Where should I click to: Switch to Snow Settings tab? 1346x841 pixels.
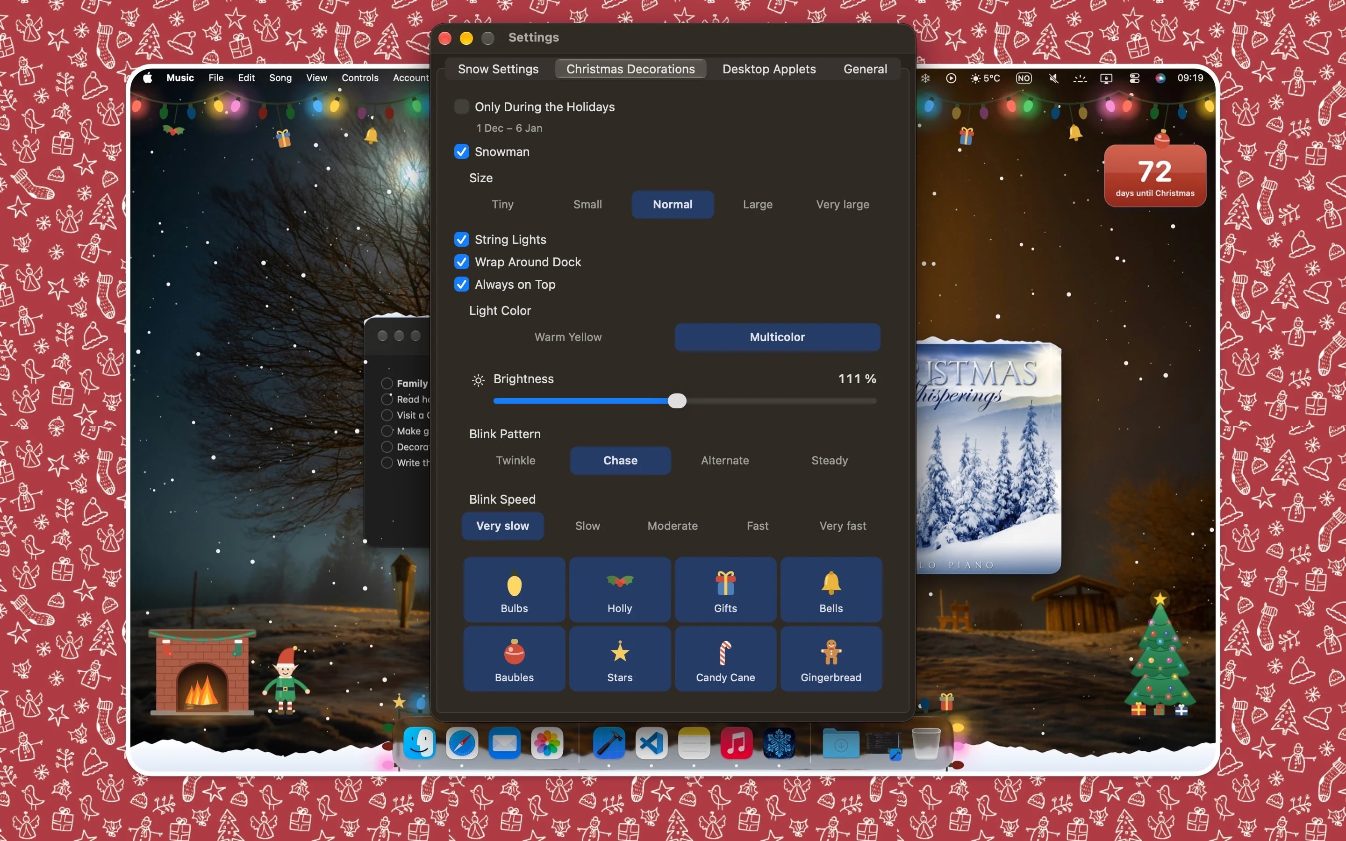click(x=498, y=69)
